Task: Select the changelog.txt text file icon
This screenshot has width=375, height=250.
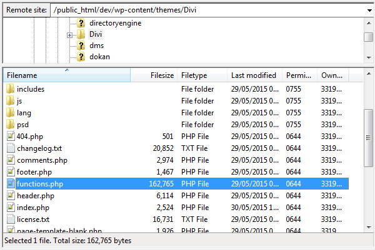Action: point(11,148)
